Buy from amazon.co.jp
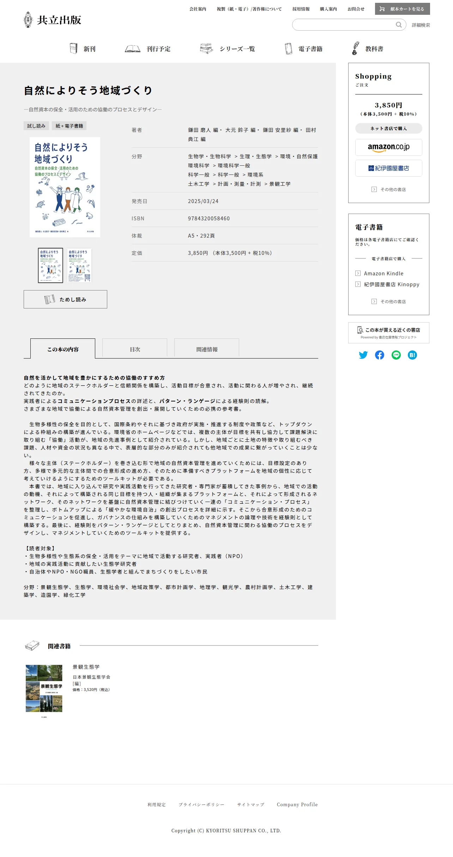453x857 pixels. pos(389,147)
